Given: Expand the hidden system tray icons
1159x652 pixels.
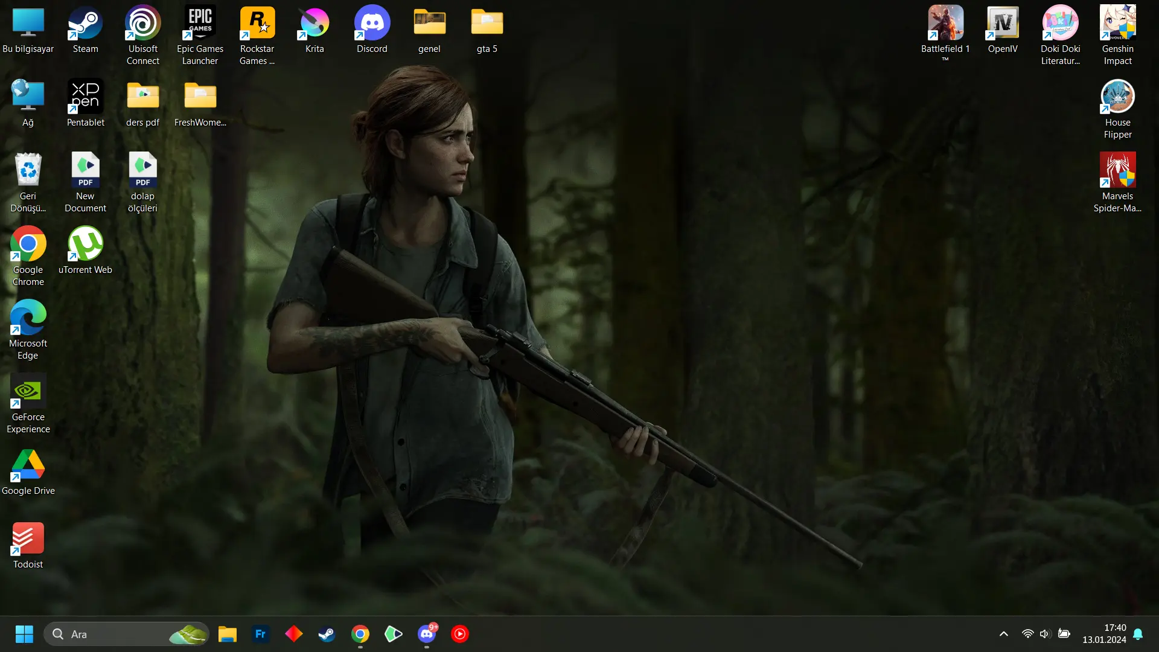Looking at the screenshot, I should point(1003,634).
